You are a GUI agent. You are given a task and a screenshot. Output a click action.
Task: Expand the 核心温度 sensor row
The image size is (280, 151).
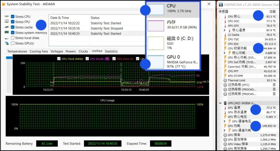pyautogui.click(x=225, y=30)
